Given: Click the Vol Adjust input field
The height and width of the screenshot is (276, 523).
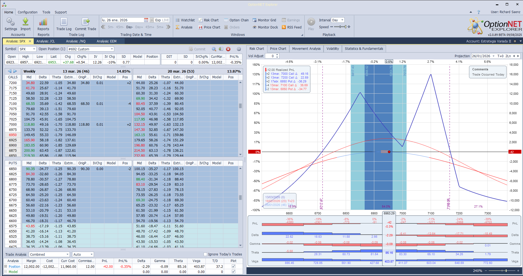Looking at the screenshot, I should pos(270,56).
